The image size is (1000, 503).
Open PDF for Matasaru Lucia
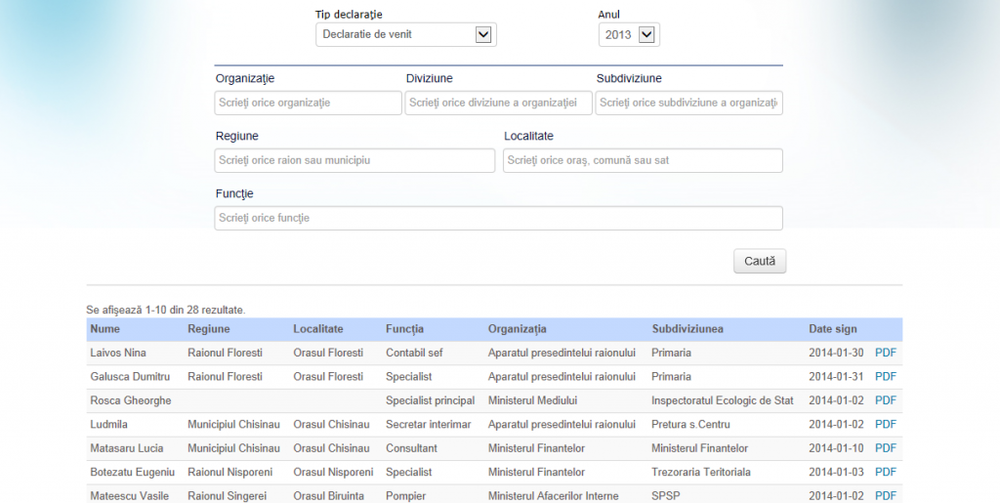point(886,448)
